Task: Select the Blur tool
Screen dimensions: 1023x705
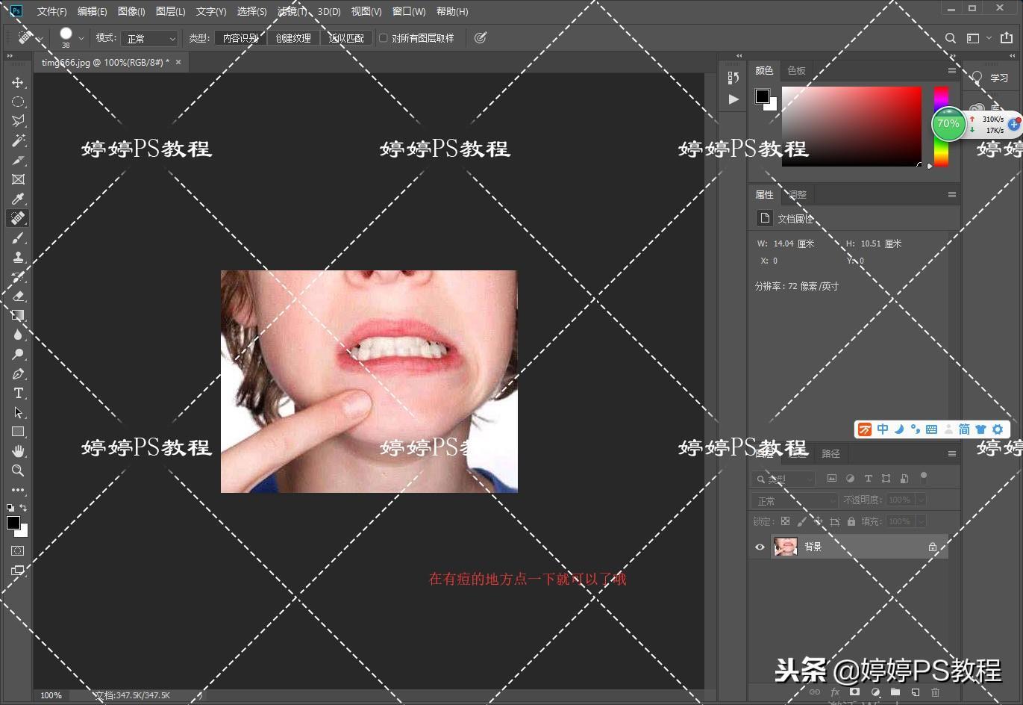Action: (18, 335)
